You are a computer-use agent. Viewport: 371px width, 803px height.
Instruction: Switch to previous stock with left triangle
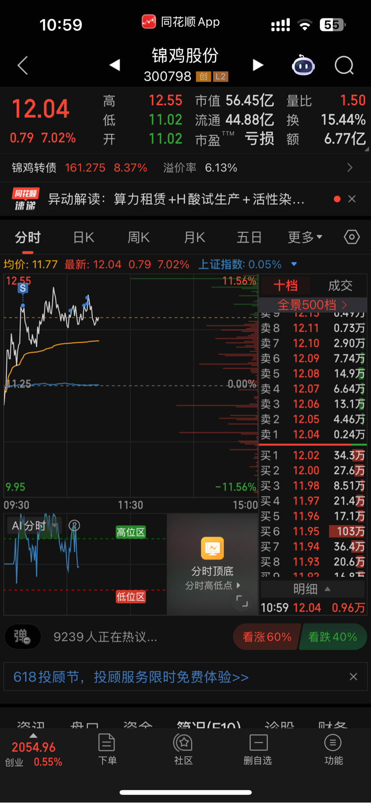[x=114, y=65]
